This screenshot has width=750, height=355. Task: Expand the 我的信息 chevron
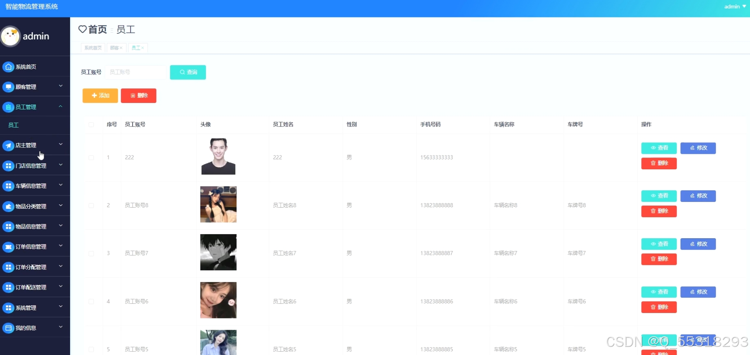tap(61, 327)
